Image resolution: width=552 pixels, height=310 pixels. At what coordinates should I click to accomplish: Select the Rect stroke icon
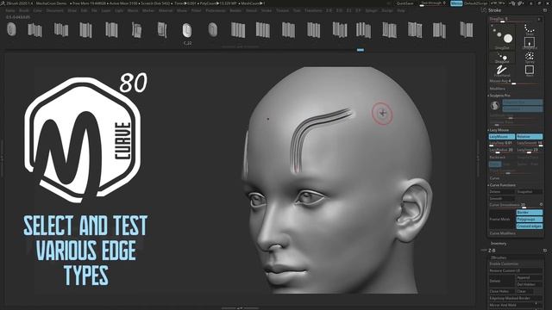point(529,71)
